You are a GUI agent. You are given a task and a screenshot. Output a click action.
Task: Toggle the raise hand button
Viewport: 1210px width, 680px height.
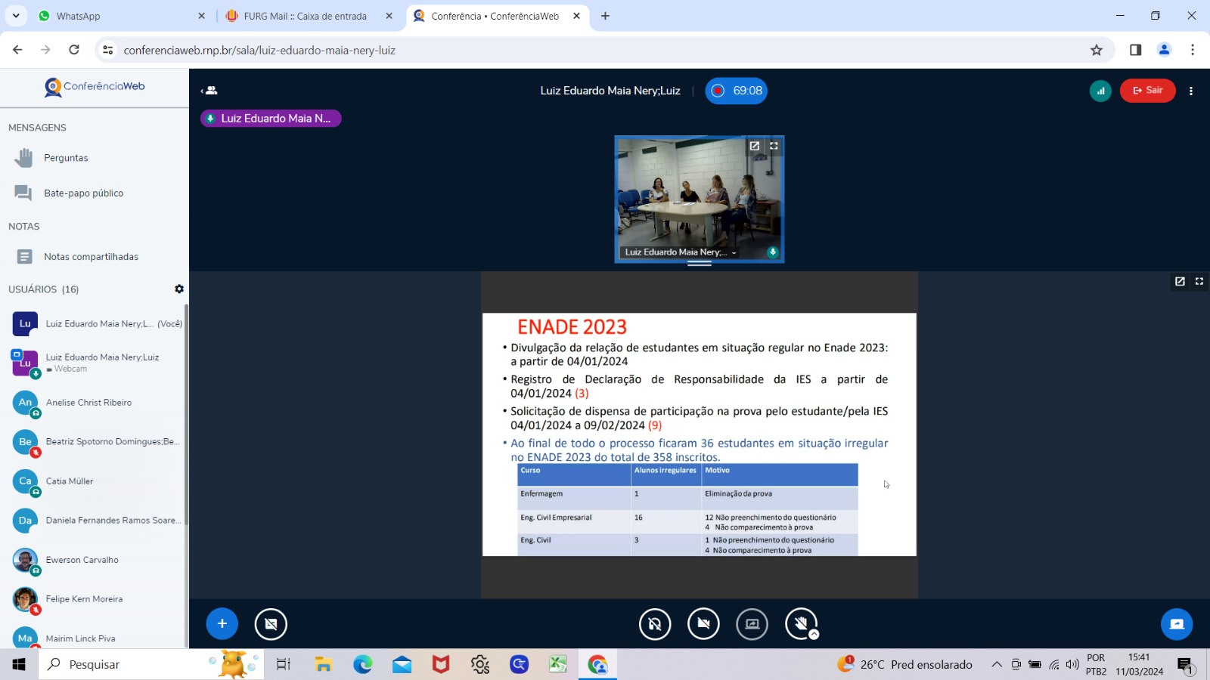pos(801,624)
